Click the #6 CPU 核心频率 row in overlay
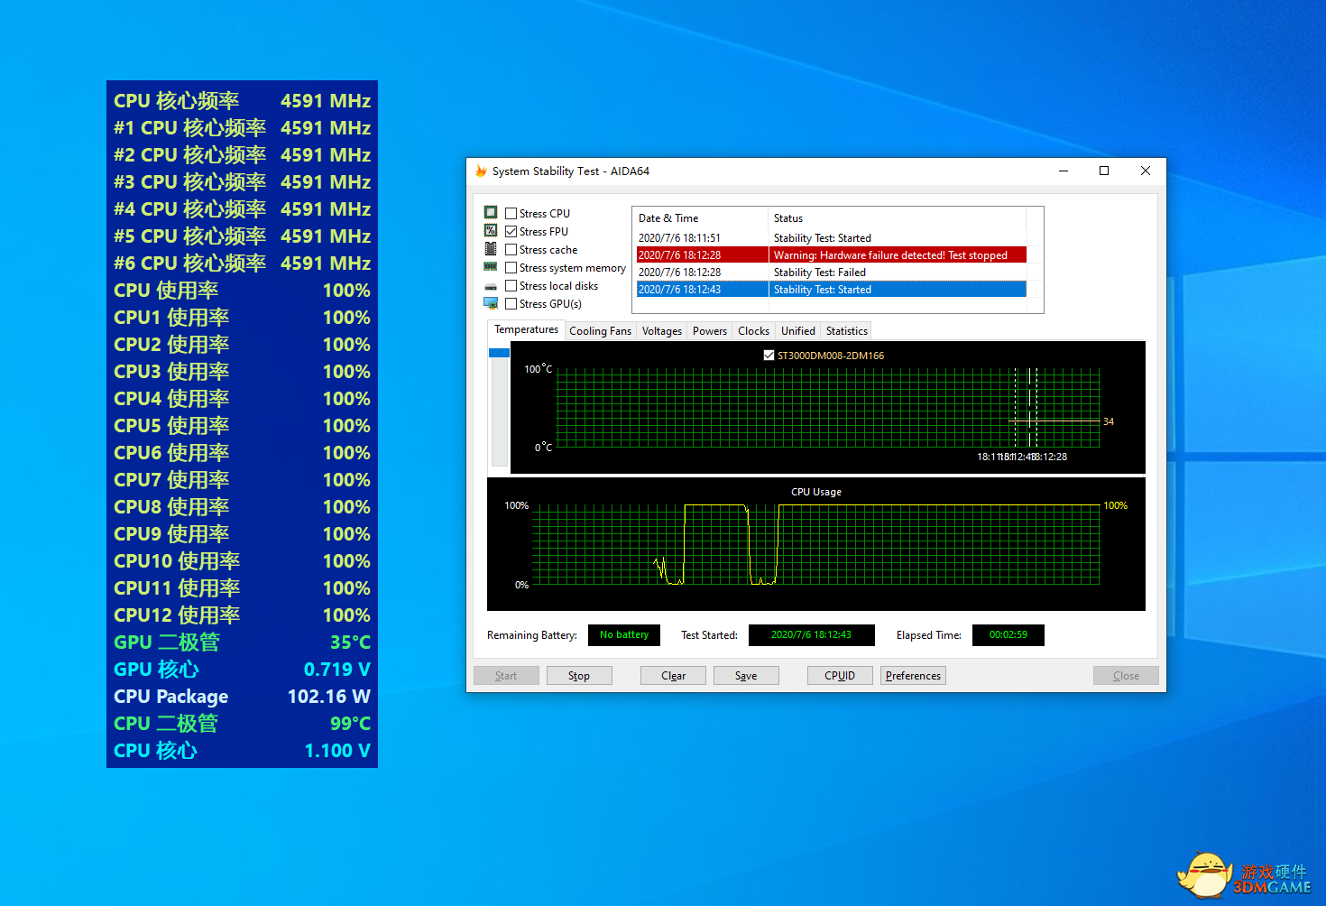Screen dimensions: 1326x906 (242, 263)
